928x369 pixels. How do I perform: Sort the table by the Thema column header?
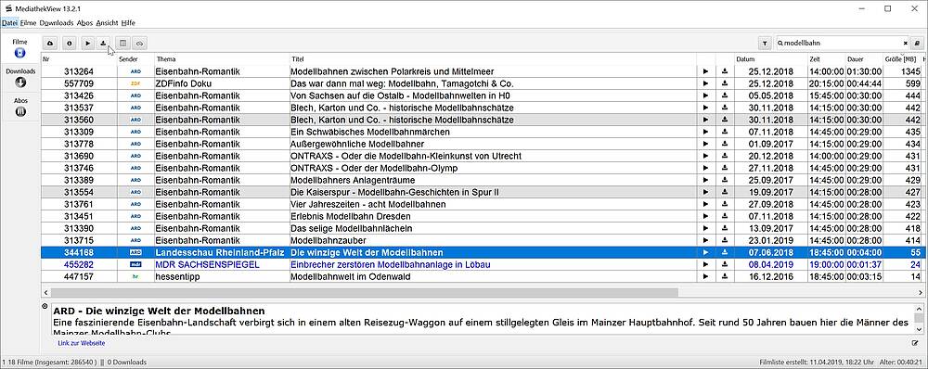tap(222, 59)
